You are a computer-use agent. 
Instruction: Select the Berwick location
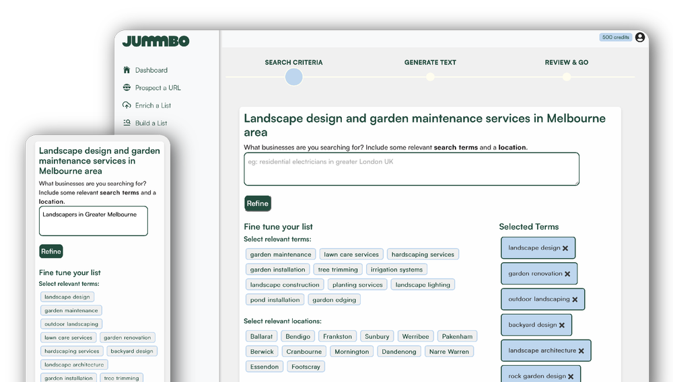point(262,352)
